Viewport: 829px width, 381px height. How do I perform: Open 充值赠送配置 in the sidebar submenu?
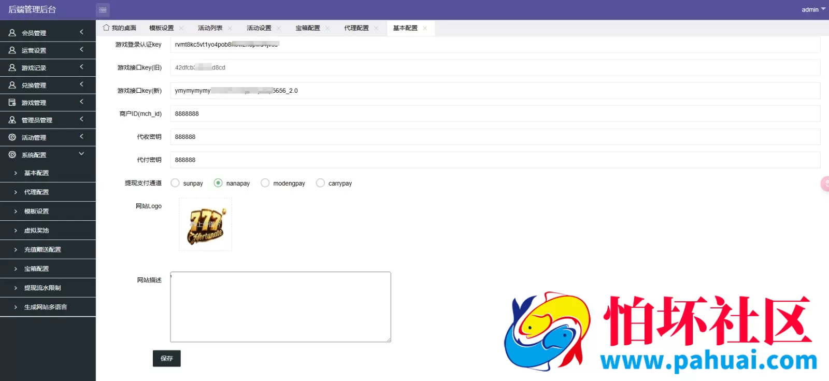click(x=48, y=250)
